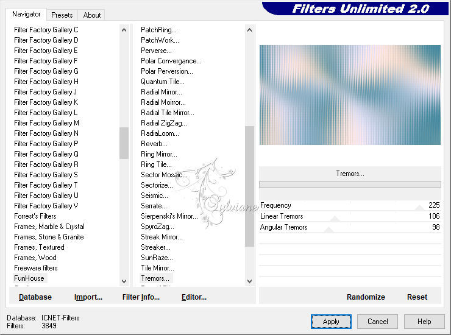The height and width of the screenshot is (335, 451).
Task: Choose the PatchRing... filter
Action: tap(158, 30)
